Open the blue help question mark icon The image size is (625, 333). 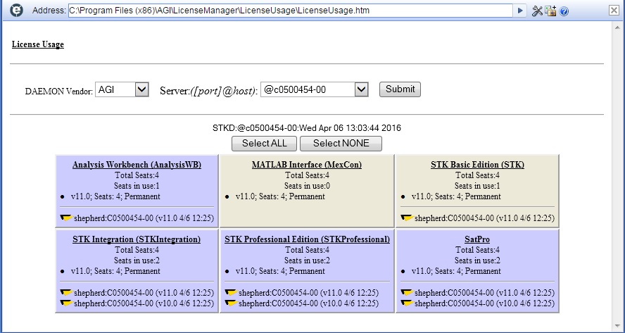pos(564,11)
